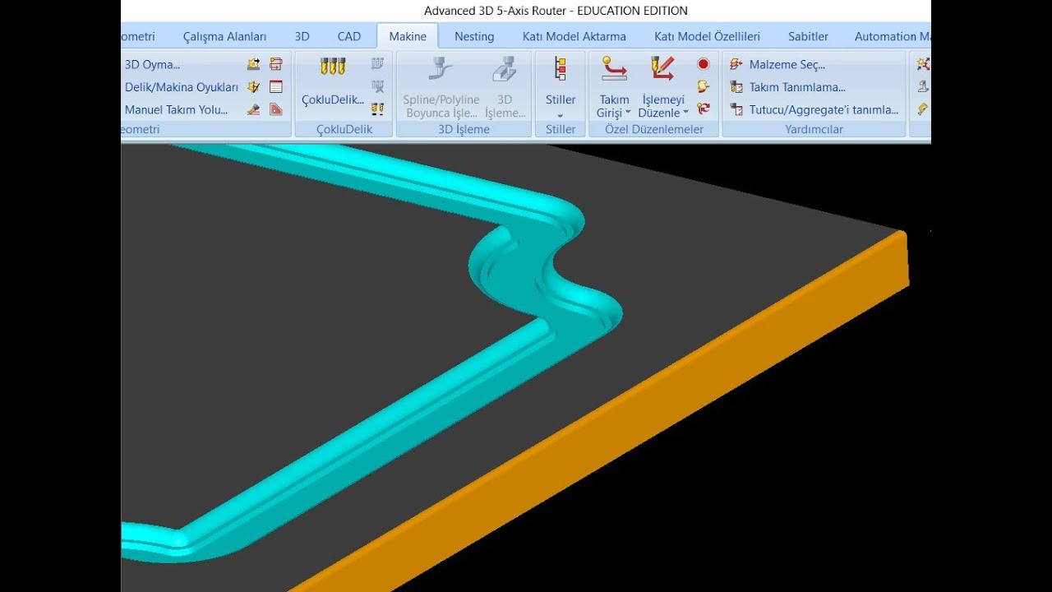Click the three gold drill bits icon
The image size is (1052, 592).
click(333, 67)
